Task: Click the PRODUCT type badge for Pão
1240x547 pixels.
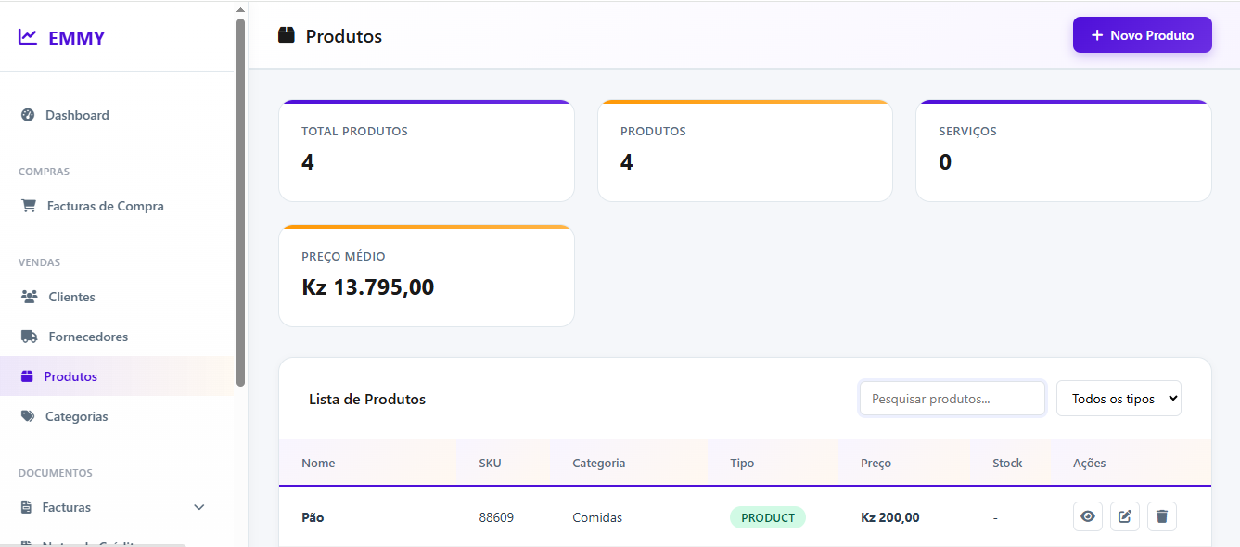Action: pos(767,517)
